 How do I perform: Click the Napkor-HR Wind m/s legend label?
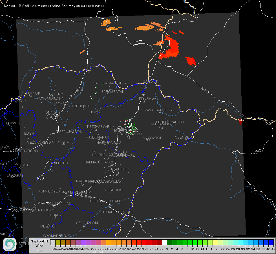point(39,246)
